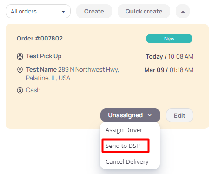Click the location pin icon
The image size is (212, 174).
coord(20,70)
